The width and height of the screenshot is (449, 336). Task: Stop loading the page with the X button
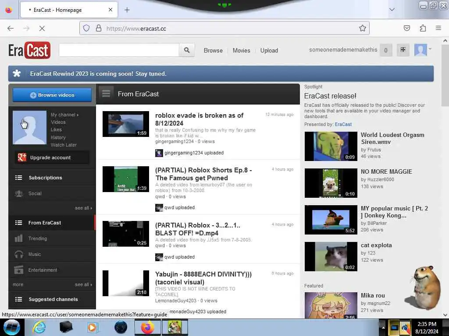42,28
